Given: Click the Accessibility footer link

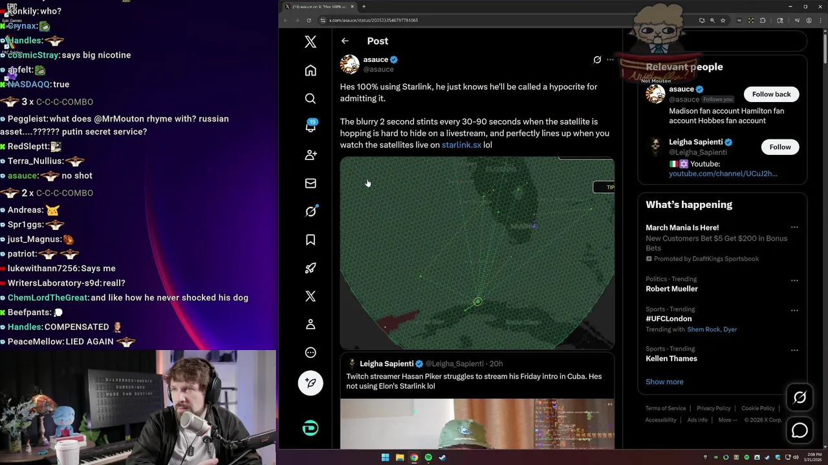Looking at the screenshot, I should coord(660,420).
